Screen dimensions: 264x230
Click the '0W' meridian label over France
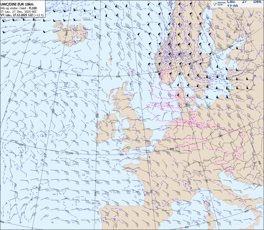[x=151, y=192]
